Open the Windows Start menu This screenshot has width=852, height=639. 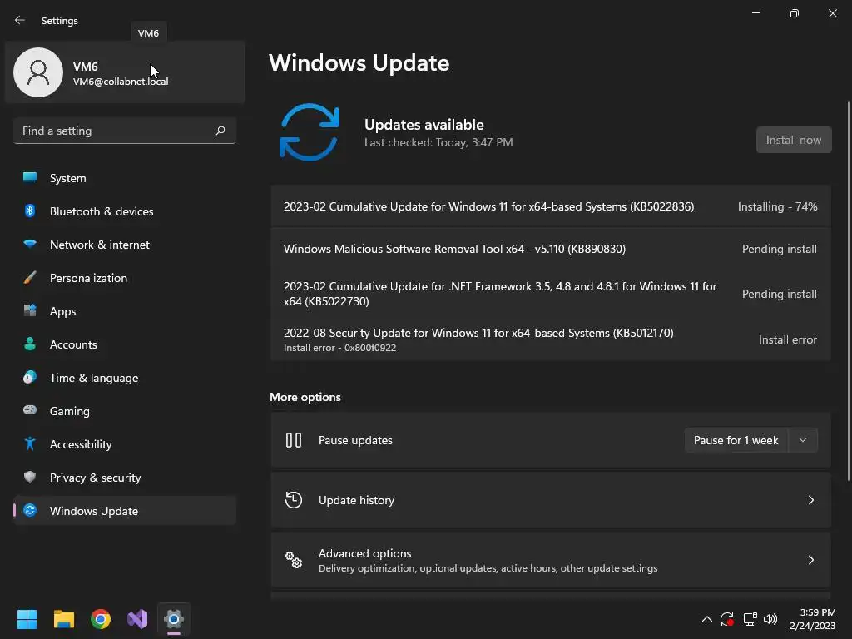coord(27,619)
